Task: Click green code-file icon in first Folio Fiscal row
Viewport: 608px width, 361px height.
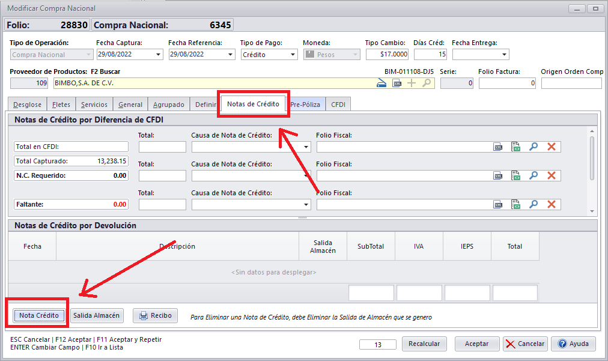Action: tap(515, 147)
